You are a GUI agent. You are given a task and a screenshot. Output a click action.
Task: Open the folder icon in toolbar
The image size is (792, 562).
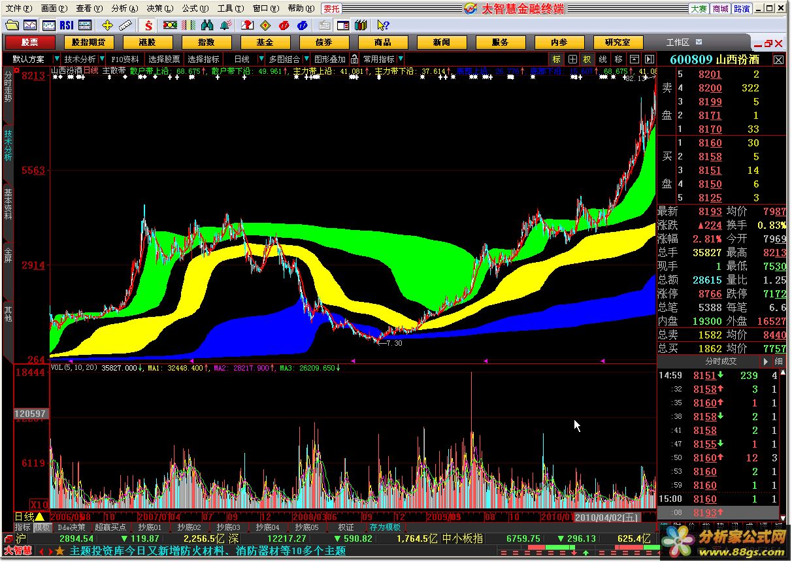pos(12,25)
